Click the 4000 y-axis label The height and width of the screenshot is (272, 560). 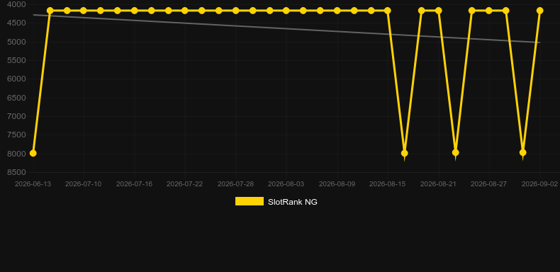tap(16, 5)
